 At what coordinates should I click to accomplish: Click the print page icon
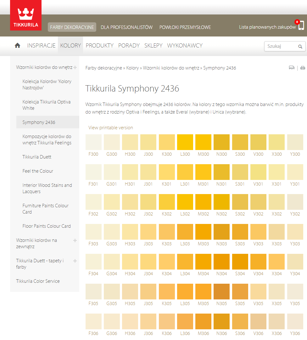click(303, 68)
